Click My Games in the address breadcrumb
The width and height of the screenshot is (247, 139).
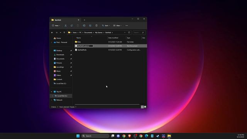point(99,32)
